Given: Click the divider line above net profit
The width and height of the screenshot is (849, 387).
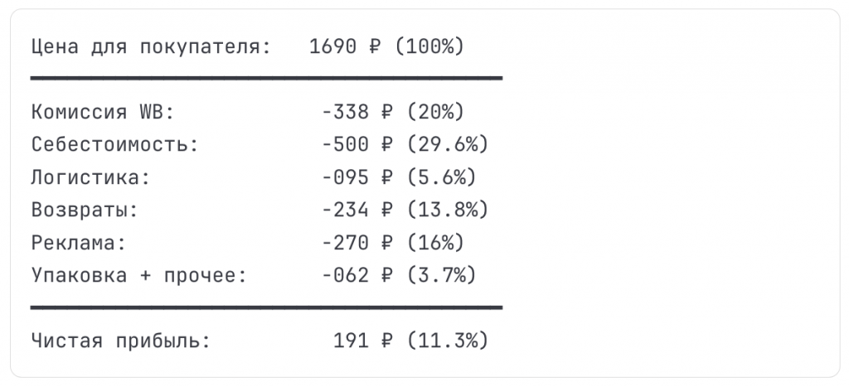Looking at the screenshot, I should pos(266,308).
